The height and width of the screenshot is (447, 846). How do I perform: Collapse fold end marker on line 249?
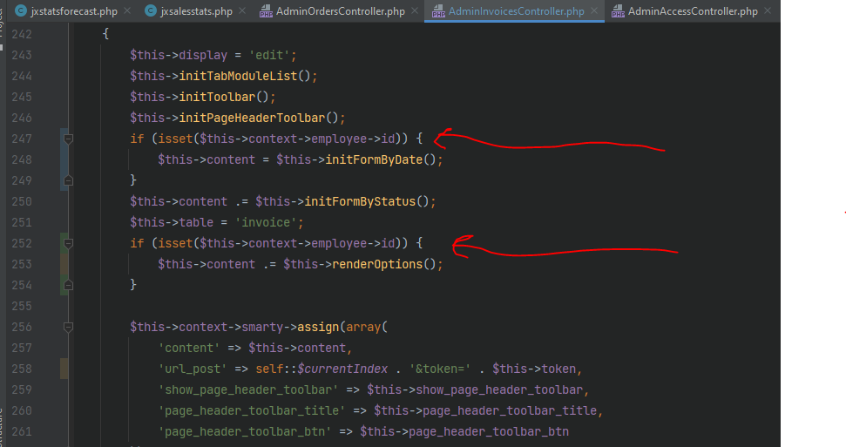click(x=69, y=180)
